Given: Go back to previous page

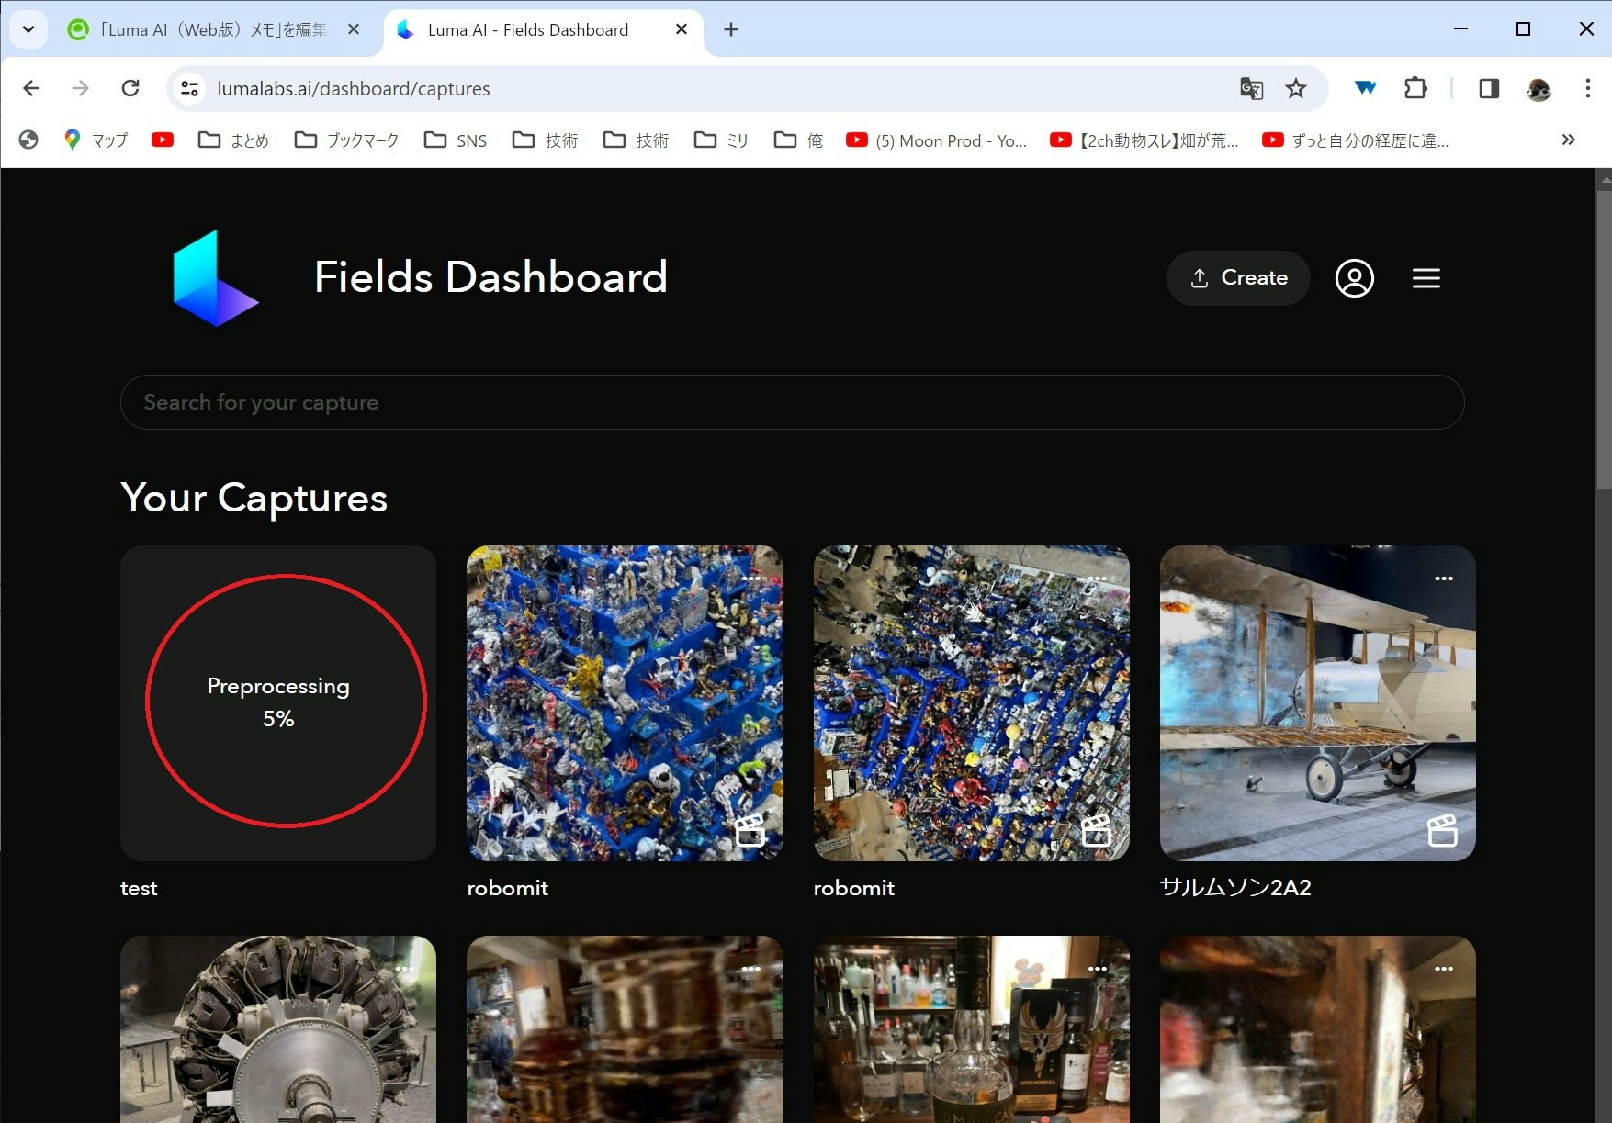Looking at the screenshot, I should (31, 88).
